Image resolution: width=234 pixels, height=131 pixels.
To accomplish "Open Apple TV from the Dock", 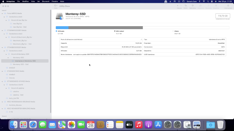I will 129,125.
